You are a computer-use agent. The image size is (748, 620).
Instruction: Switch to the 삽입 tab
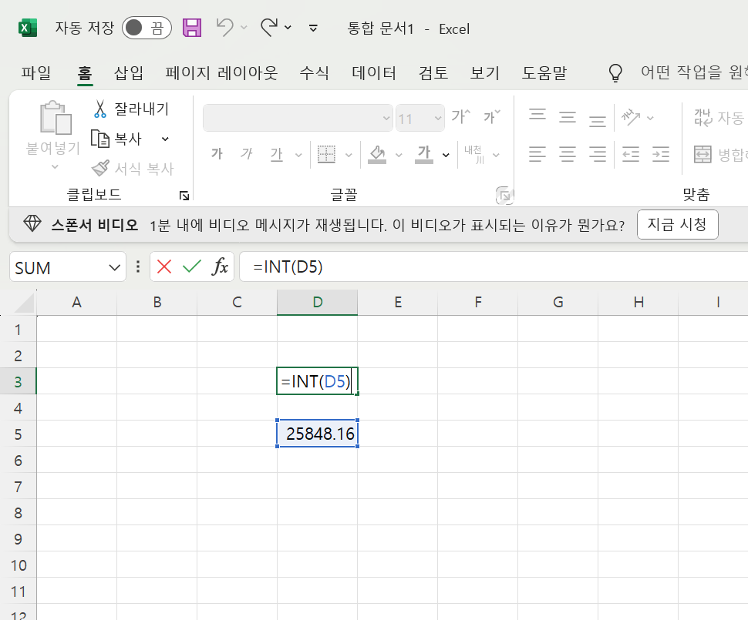128,72
